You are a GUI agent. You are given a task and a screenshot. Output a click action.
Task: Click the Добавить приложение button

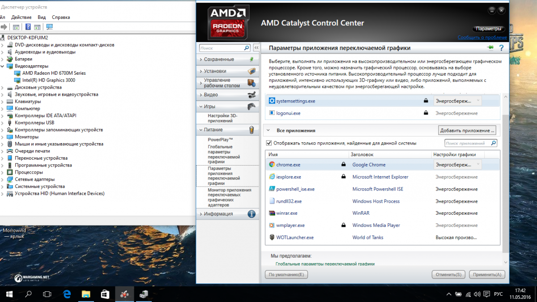point(467,130)
